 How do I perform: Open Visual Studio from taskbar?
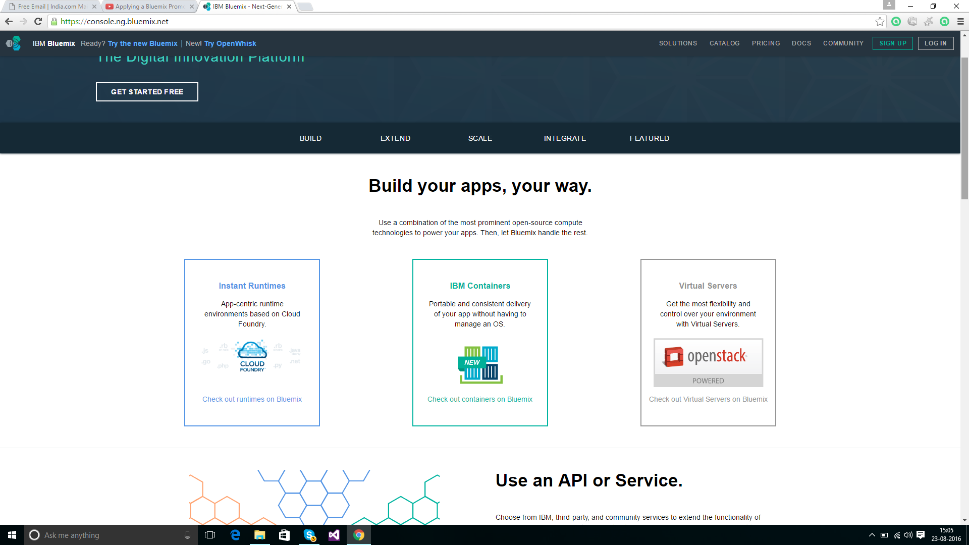334,535
